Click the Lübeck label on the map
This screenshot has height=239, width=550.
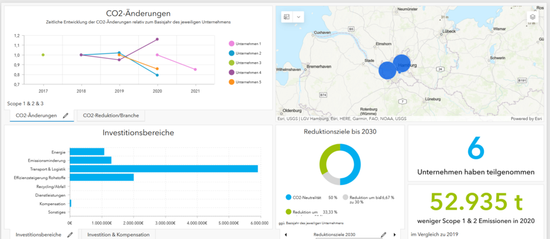point(449,31)
